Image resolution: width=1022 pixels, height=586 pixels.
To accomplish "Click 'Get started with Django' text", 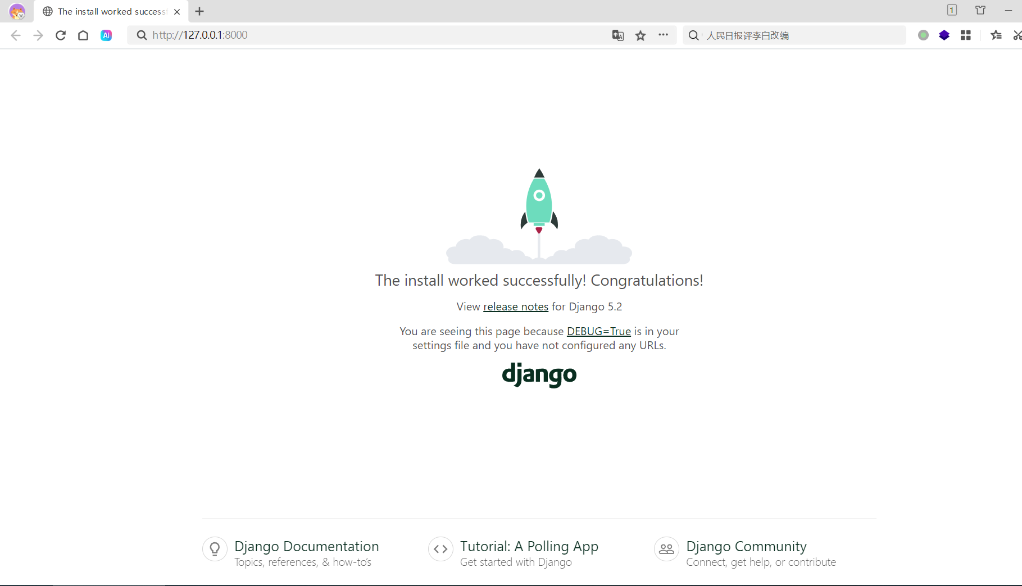I will point(516,562).
